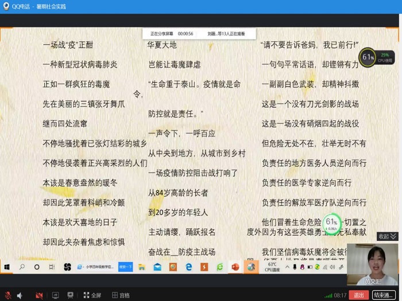The height and width of the screenshot is (301, 402).
Task: Switch to PowerPoint on the taskbar
Action: tap(235, 267)
